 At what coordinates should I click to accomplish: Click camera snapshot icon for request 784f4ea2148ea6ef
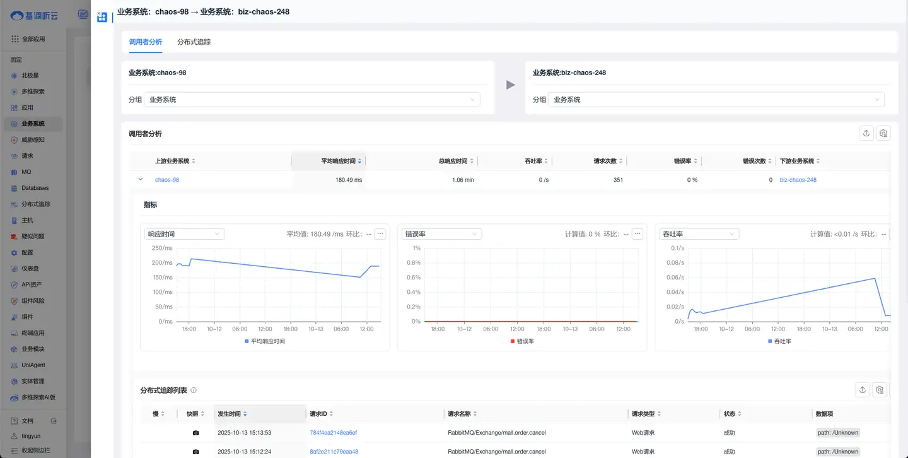195,433
